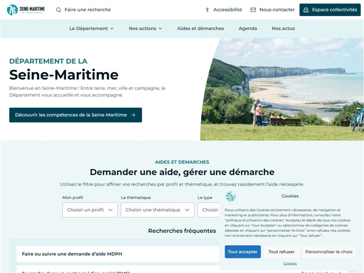
Task: Open Choisir une thématique dropdown
Action: pos(158,210)
